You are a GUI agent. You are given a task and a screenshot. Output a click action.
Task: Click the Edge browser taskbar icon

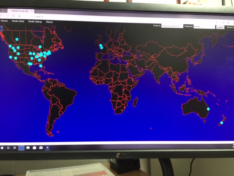coord(21,147)
